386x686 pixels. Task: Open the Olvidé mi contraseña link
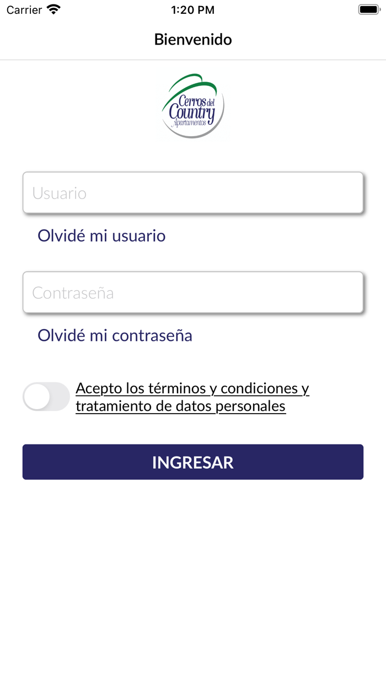tap(115, 335)
